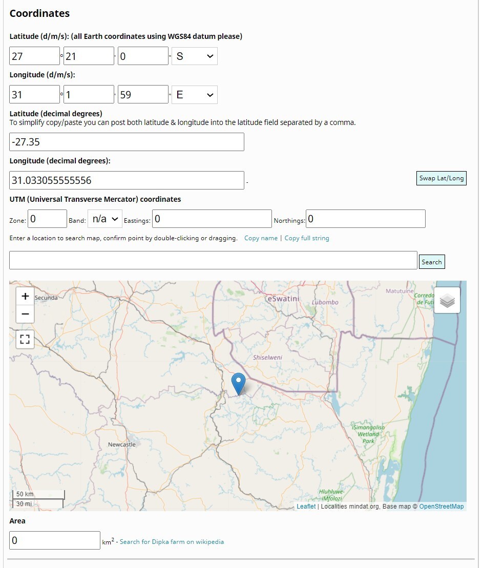This screenshot has width=483, height=568.
Task: Open latitude S/N hemisphere dropdown
Action: point(195,56)
